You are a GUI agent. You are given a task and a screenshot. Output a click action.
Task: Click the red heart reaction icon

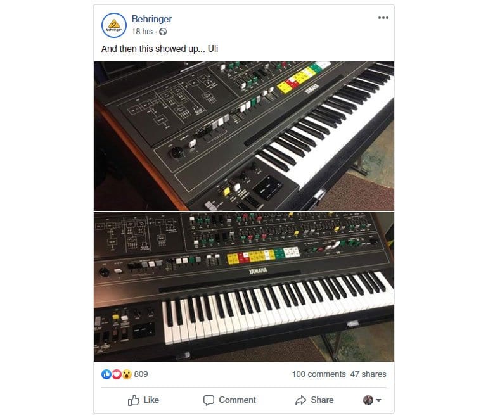117,374
